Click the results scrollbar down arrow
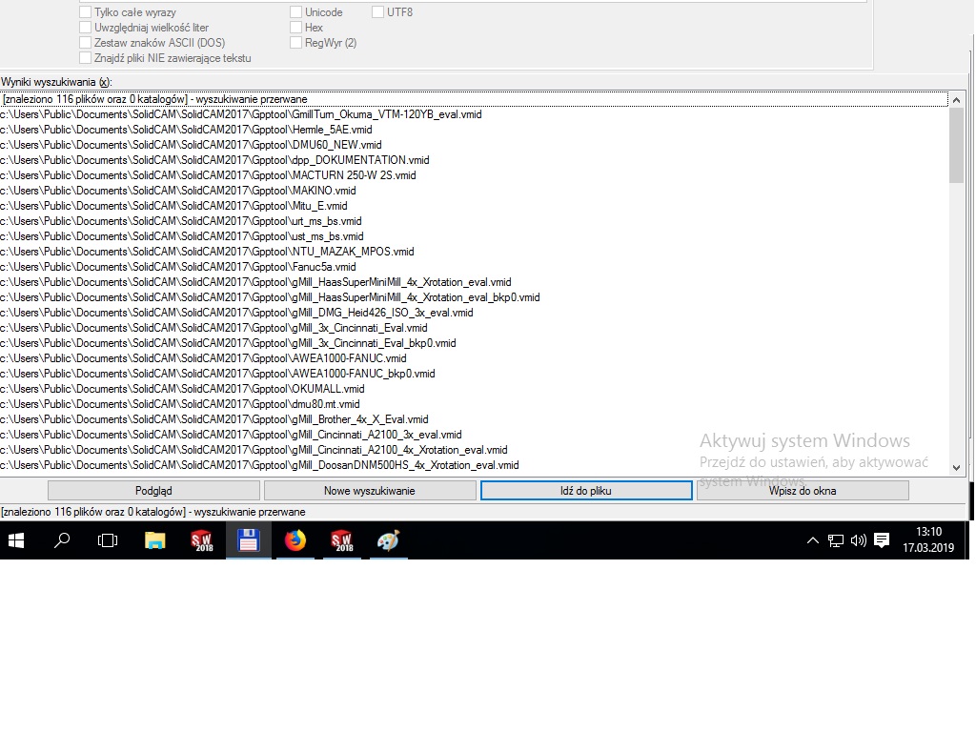This screenshot has height=732, width=976. pos(957,468)
